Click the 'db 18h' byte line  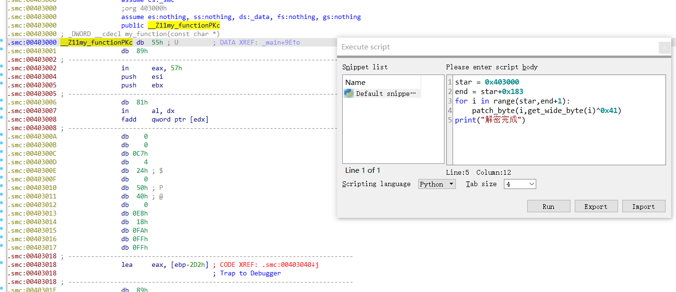(x=135, y=222)
